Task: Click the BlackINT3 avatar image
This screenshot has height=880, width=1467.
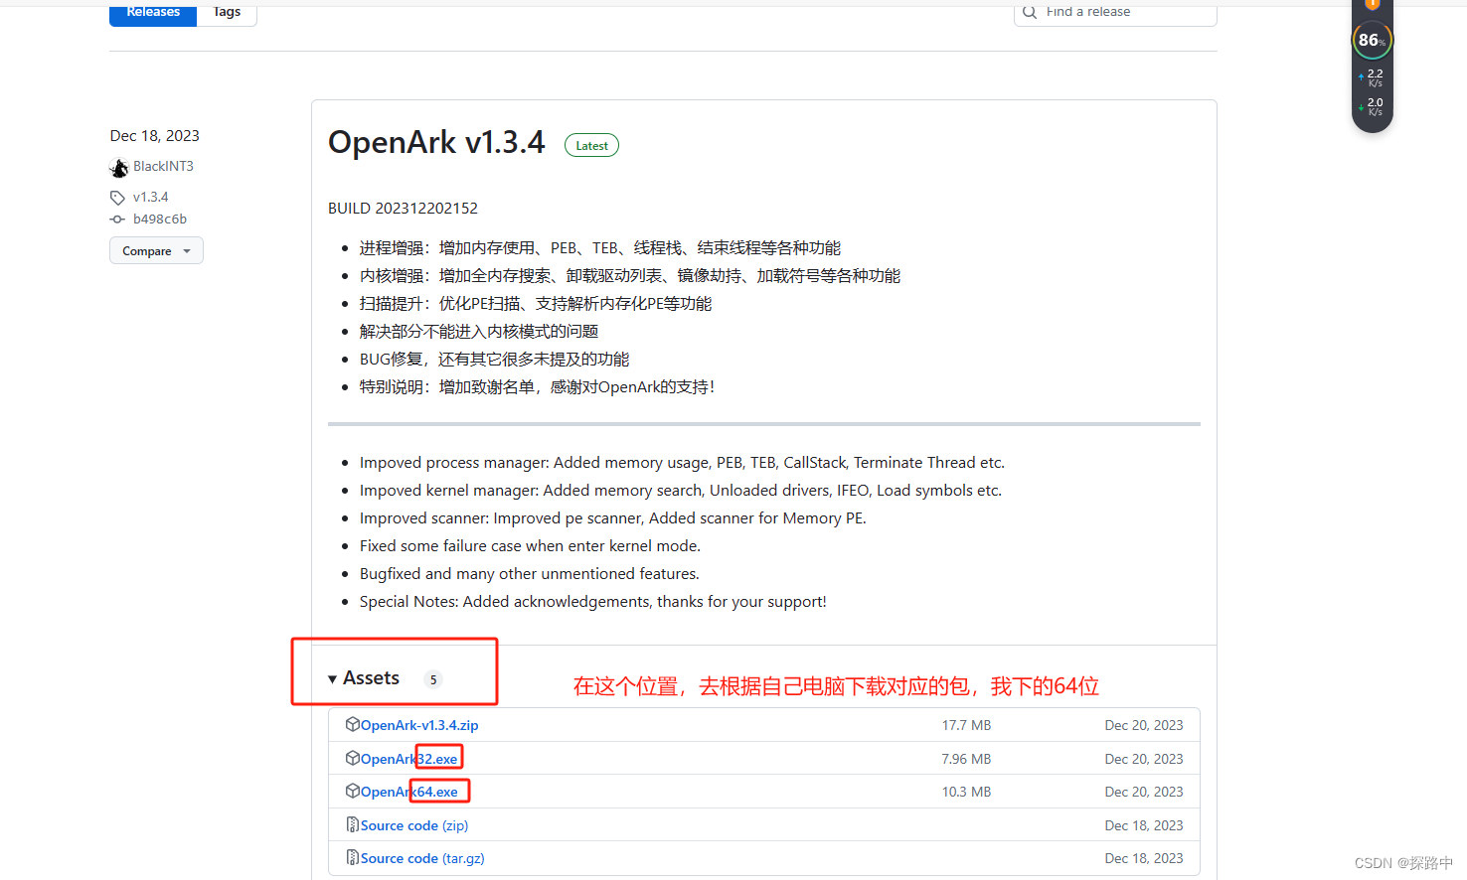Action: point(119,167)
